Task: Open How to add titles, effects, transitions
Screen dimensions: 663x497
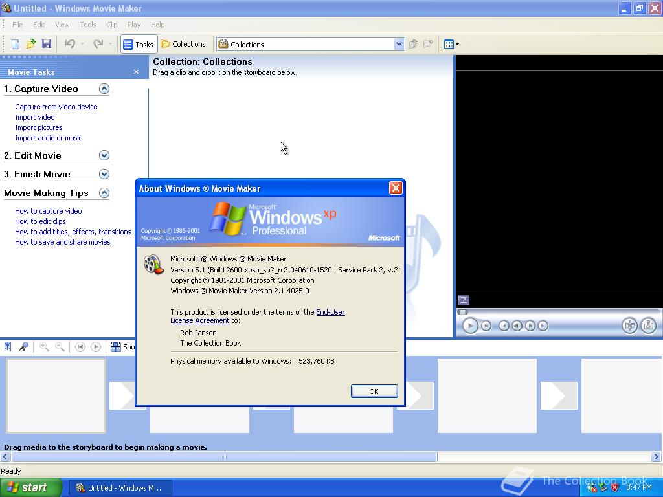Action: click(x=73, y=232)
